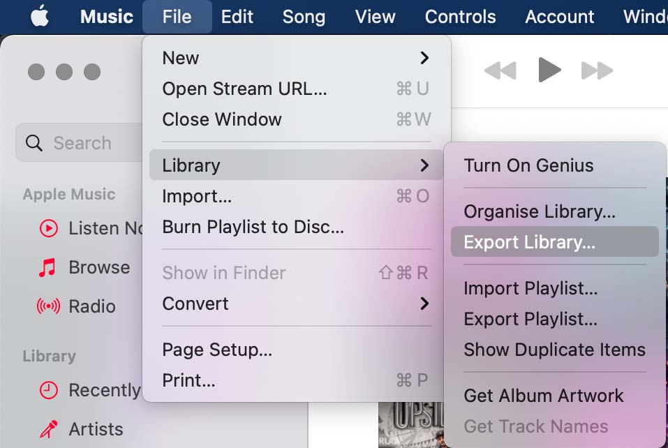This screenshot has height=448, width=668.
Task: Choose Open Stream URL
Action: (x=244, y=89)
